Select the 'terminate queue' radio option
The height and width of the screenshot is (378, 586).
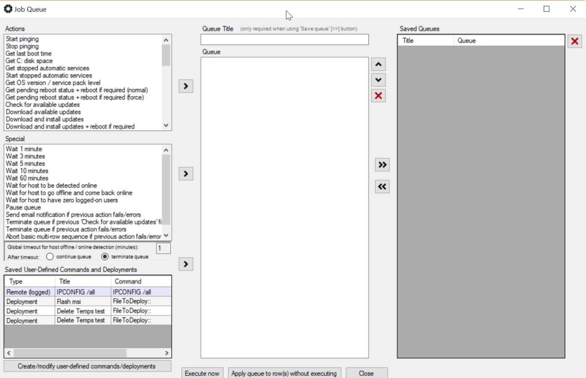tap(105, 257)
